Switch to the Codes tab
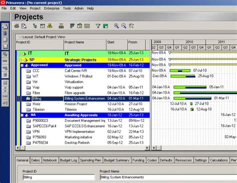This screenshot has height=183, width=237. coord(152,160)
